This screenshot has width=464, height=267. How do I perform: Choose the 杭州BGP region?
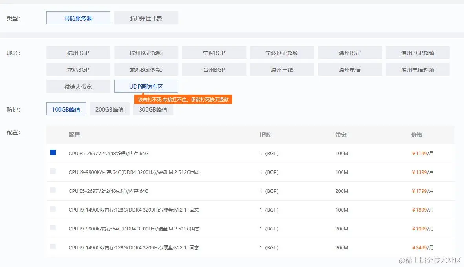pos(78,53)
